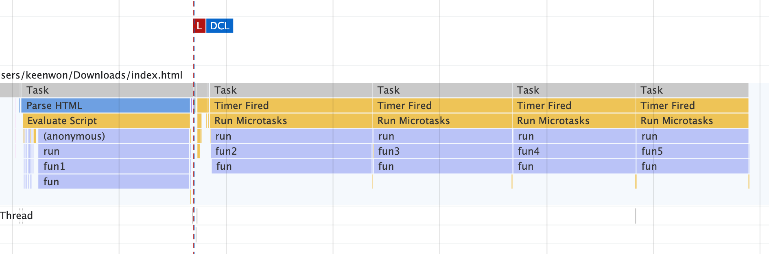Select the fun1 call bar
This screenshot has height=254, width=769.
pos(114,166)
